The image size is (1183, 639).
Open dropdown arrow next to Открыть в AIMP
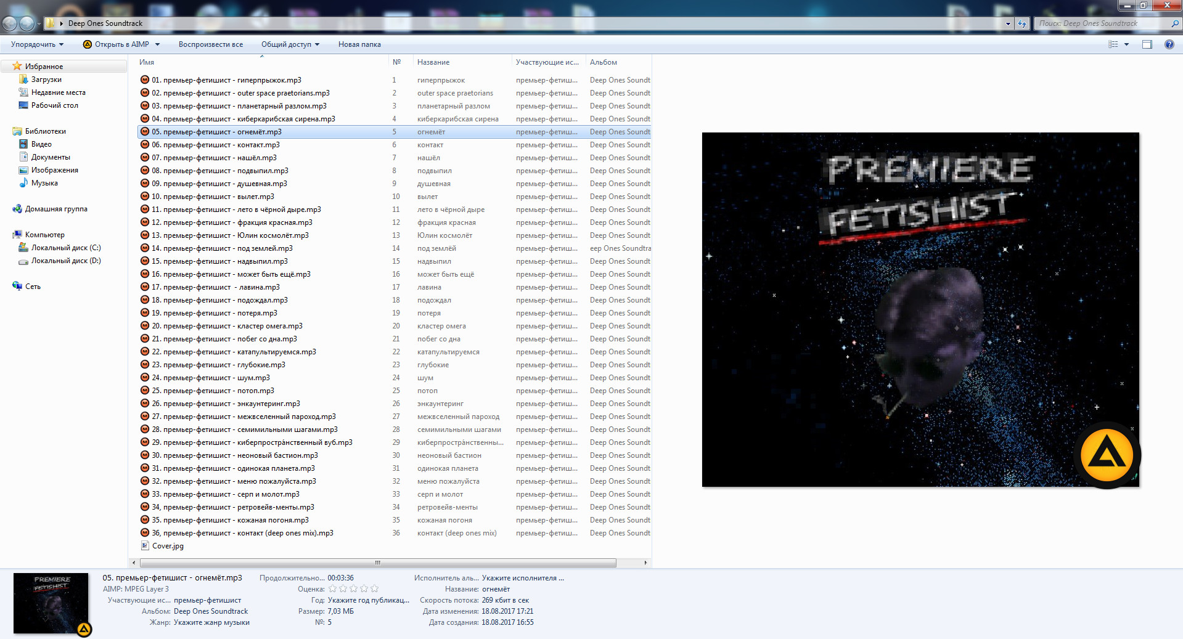pyautogui.click(x=158, y=44)
